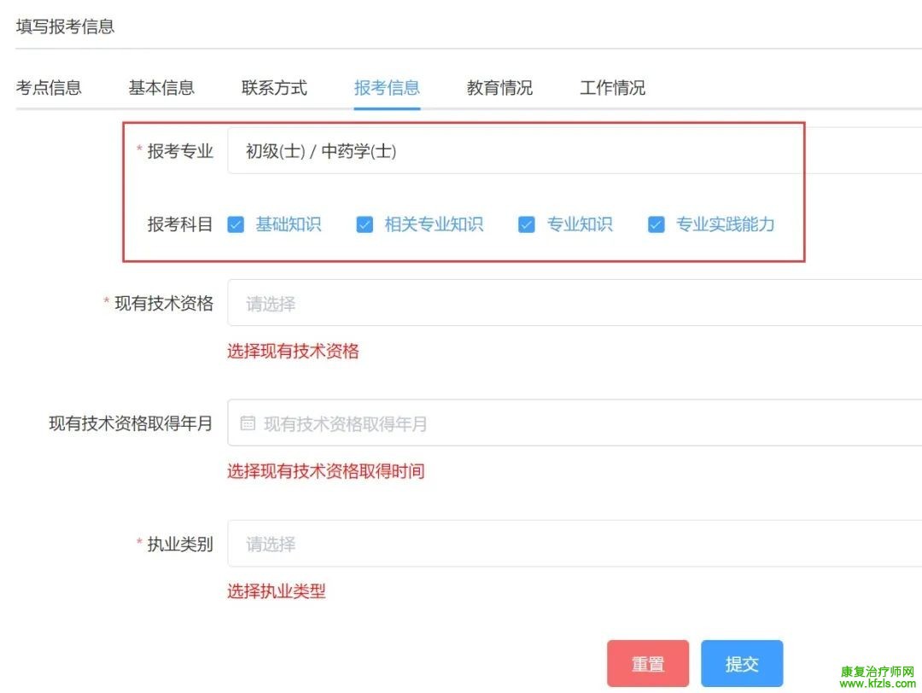Click calendar icon in qualification date field
Image resolution: width=922 pixels, height=693 pixels.
pyautogui.click(x=248, y=423)
